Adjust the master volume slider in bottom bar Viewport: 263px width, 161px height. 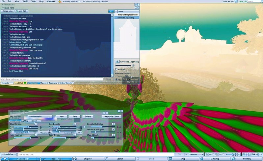point(230,154)
